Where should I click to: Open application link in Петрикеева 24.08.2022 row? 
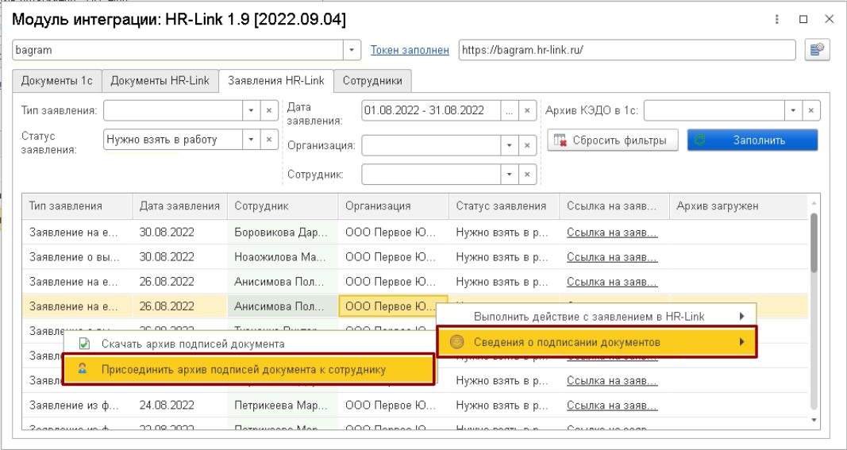pos(613,406)
